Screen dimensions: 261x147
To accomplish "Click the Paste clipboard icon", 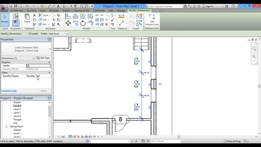I will (27, 17).
